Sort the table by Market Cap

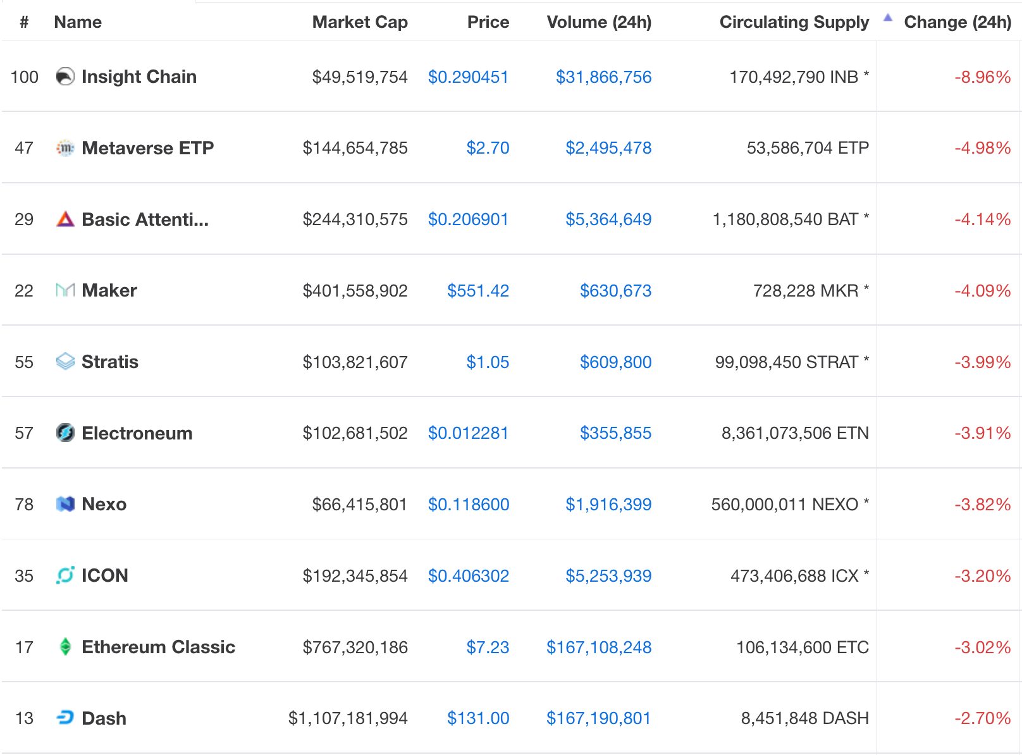click(360, 22)
